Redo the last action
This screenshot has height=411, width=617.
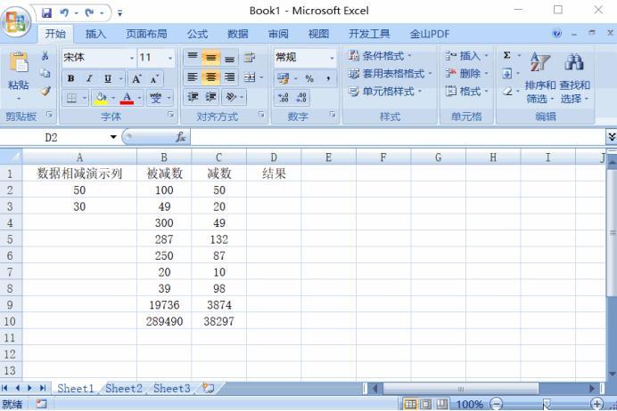point(90,13)
